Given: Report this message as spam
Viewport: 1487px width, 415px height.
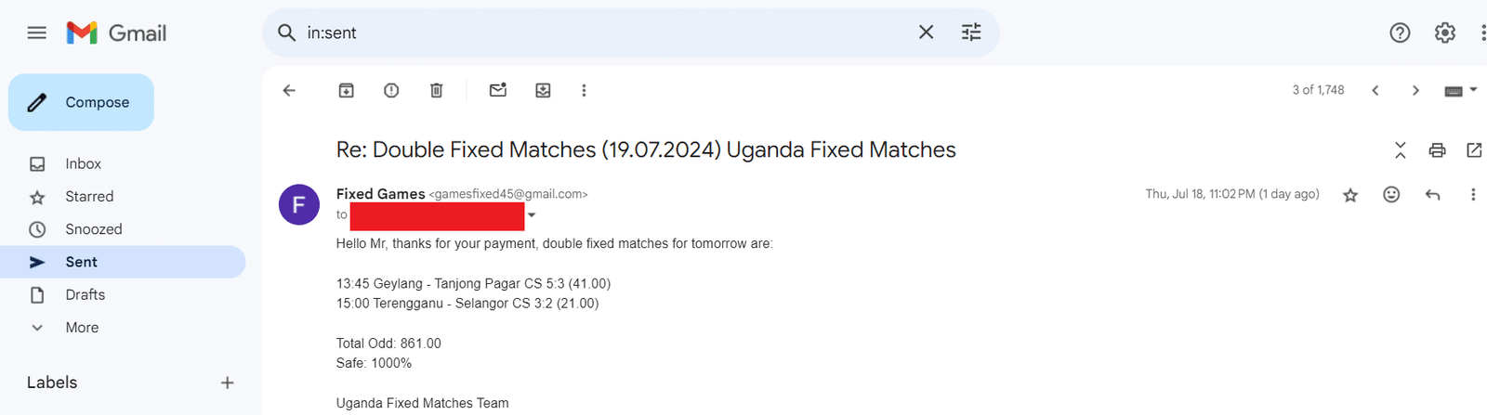Looking at the screenshot, I should pos(391,90).
